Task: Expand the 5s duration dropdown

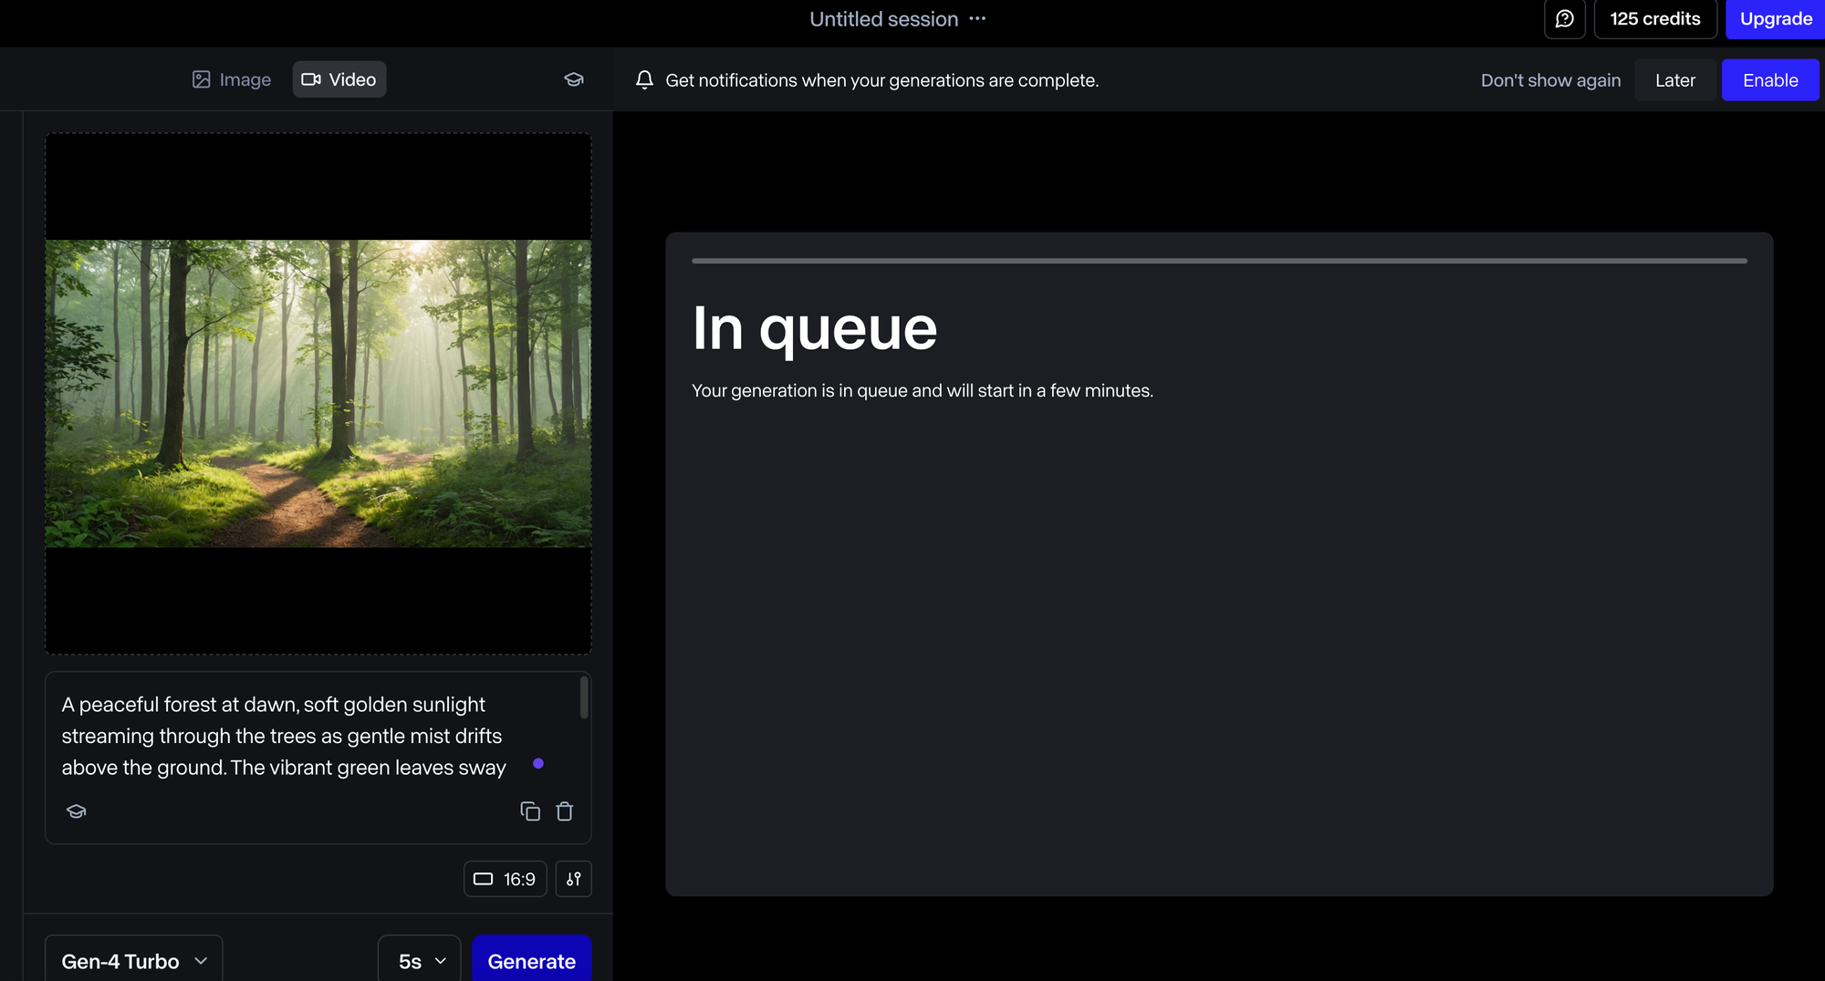Action: point(420,961)
